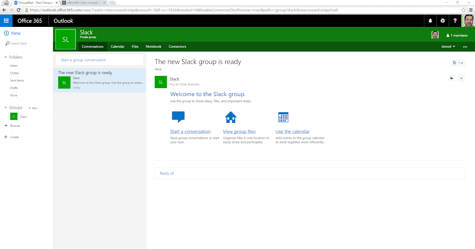
Task: Open the Files tab
Action: click(x=135, y=47)
